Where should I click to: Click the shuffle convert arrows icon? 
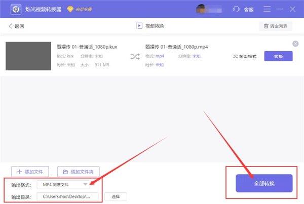(135, 57)
